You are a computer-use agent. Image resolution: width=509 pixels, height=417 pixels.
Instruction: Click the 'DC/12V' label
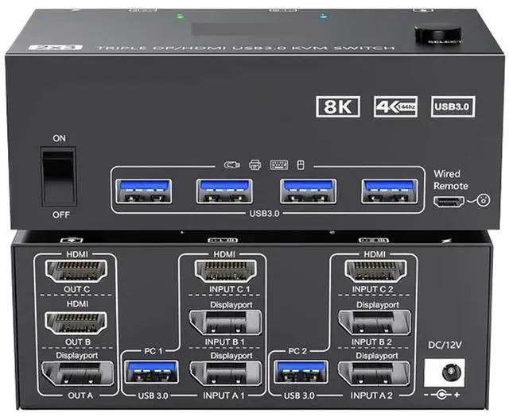pyautogui.click(x=445, y=345)
